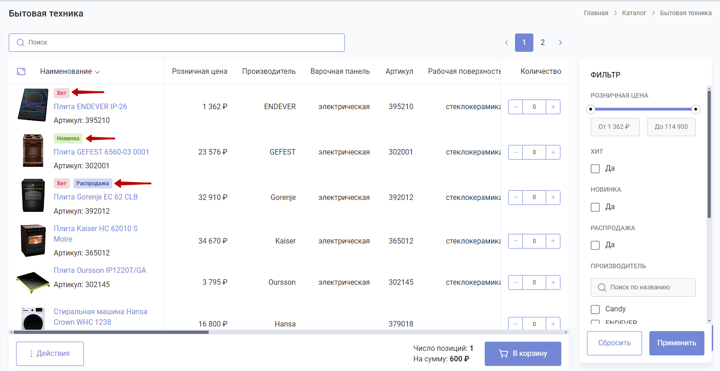Toggle the fullscreen table icon next to Наименование

coord(21,72)
